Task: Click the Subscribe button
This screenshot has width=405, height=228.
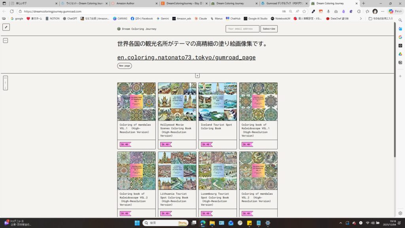Action: coord(269,29)
